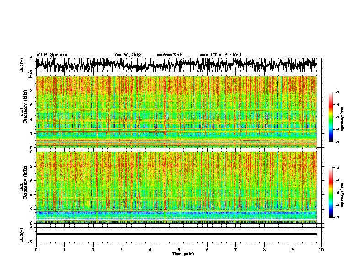
Task: Click the time axis tick label '8'
Action: tap(264, 249)
